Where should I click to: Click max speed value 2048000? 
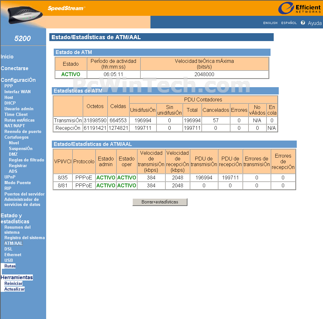click(x=204, y=74)
